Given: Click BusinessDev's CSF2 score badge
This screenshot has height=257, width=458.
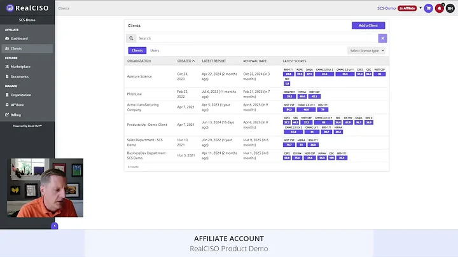Looking at the screenshot, I should pyautogui.click(x=286, y=158).
